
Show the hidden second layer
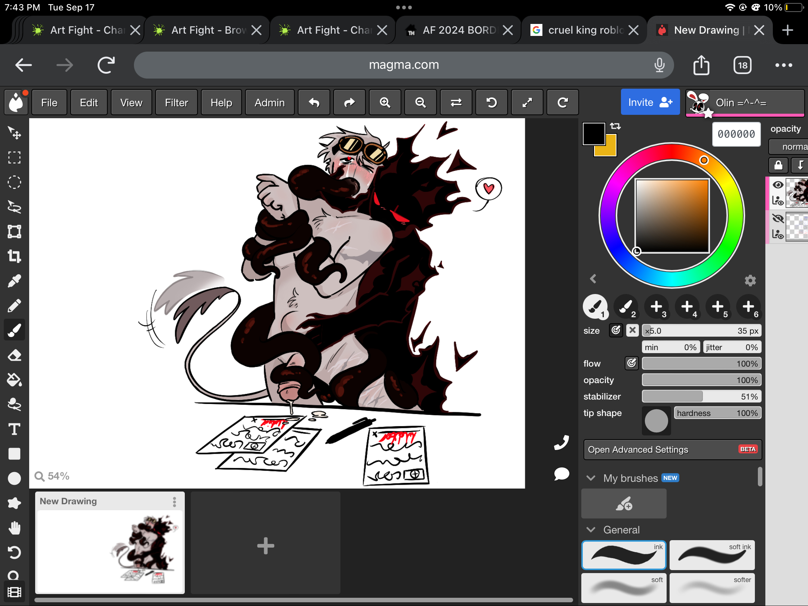coord(778,218)
